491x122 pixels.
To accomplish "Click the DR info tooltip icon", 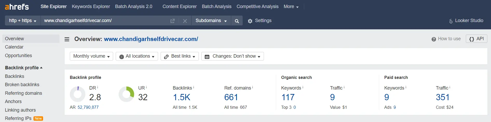I will [98, 87].
